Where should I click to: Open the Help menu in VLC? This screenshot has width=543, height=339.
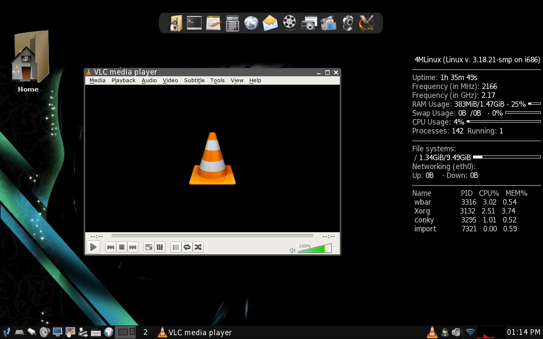[255, 80]
